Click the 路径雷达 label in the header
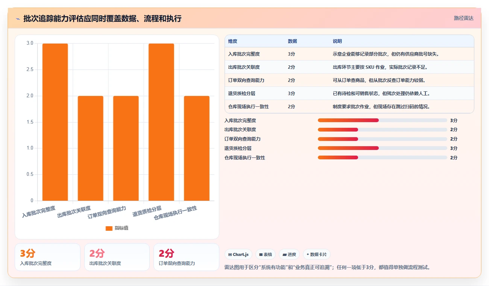The height and width of the screenshot is (286, 489). click(x=463, y=18)
